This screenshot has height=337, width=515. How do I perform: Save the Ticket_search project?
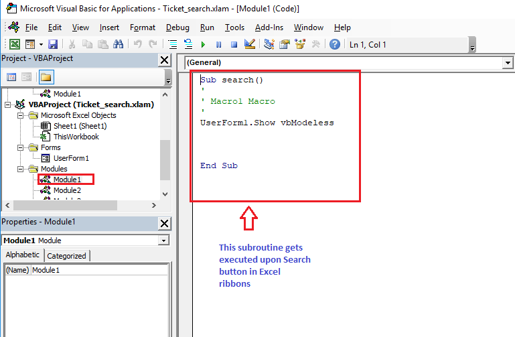tap(53, 44)
